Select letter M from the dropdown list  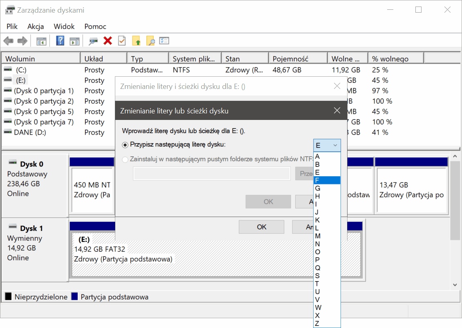[x=327, y=236]
